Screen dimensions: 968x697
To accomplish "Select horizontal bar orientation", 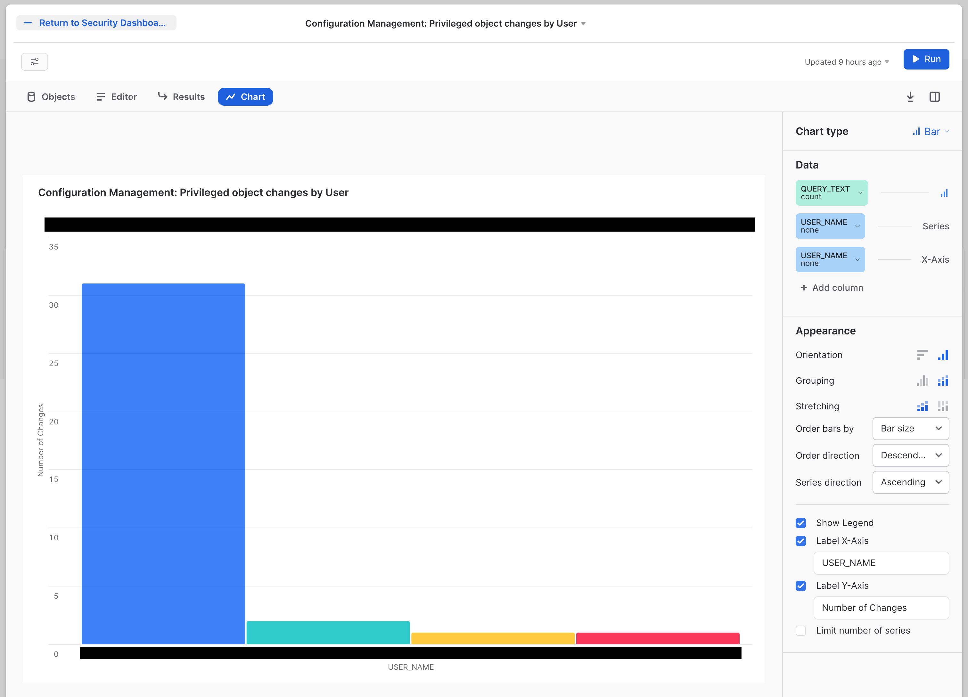I will [x=922, y=355].
